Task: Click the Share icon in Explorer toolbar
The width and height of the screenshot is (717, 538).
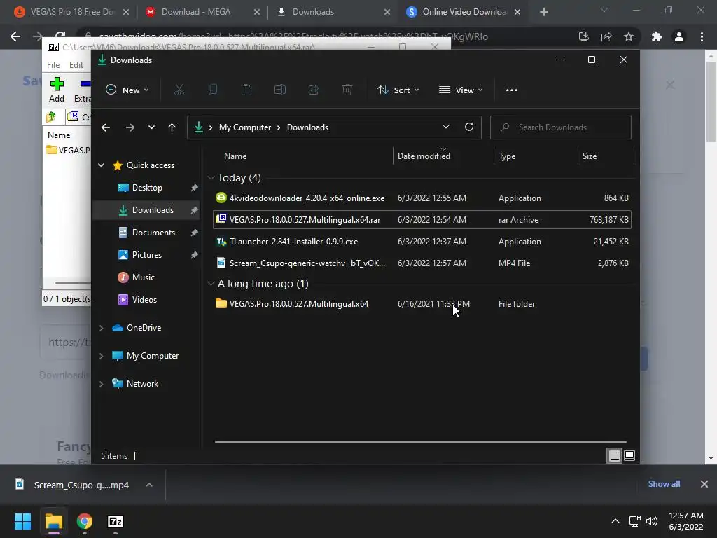Action: pos(314,90)
